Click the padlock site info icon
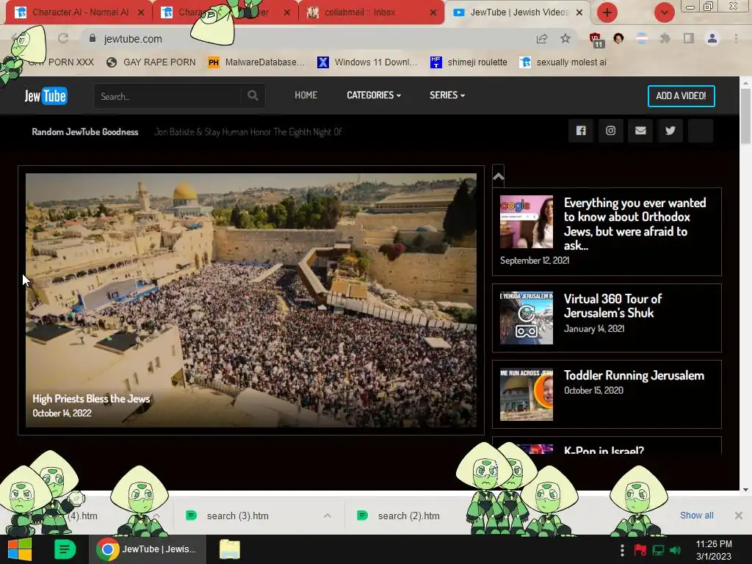The width and height of the screenshot is (752, 564). pyautogui.click(x=93, y=38)
